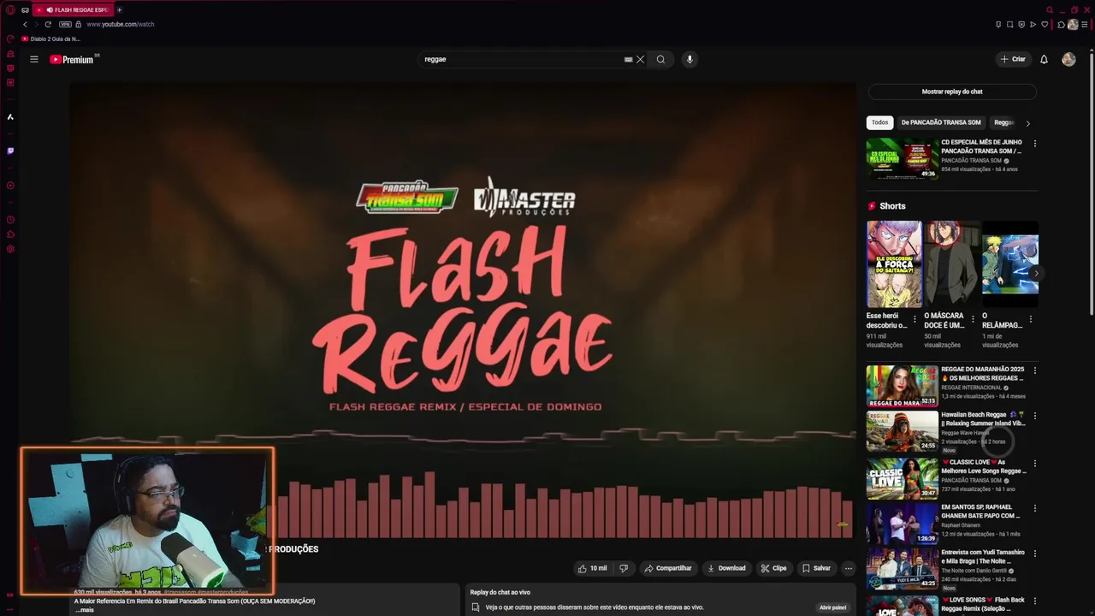The height and width of the screenshot is (616, 1095).
Task: Submit search with the magnifier icon
Action: pyautogui.click(x=660, y=59)
